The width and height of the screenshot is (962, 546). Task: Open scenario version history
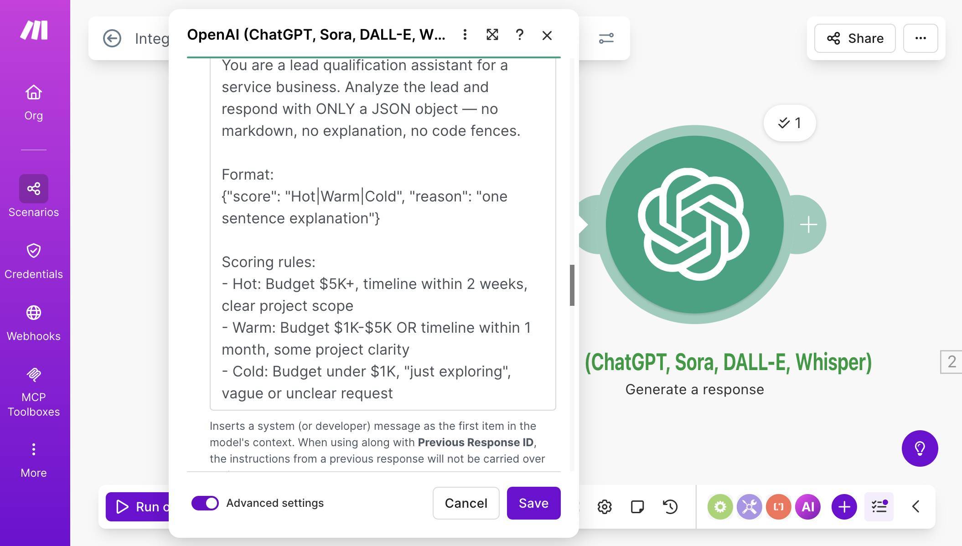(x=670, y=506)
